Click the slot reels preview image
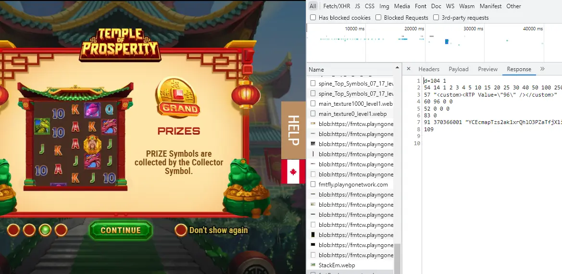Image resolution: width=562 pixels, height=274 pixels. (x=75, y=136)
